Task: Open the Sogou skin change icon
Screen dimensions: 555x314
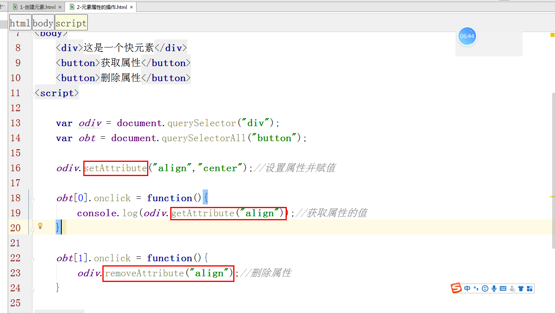Action: coord(521,288)
